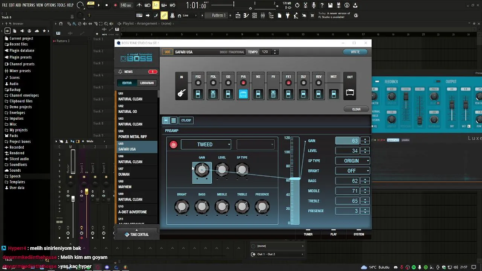
Task: Click FL Studio play button
Action: (99, 5)
